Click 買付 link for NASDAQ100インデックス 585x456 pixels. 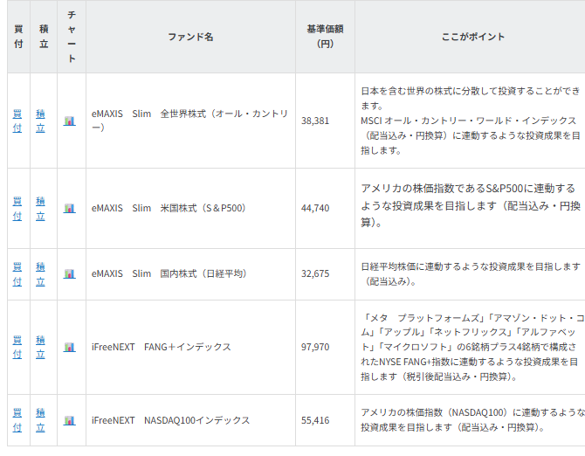pos(17,420)
